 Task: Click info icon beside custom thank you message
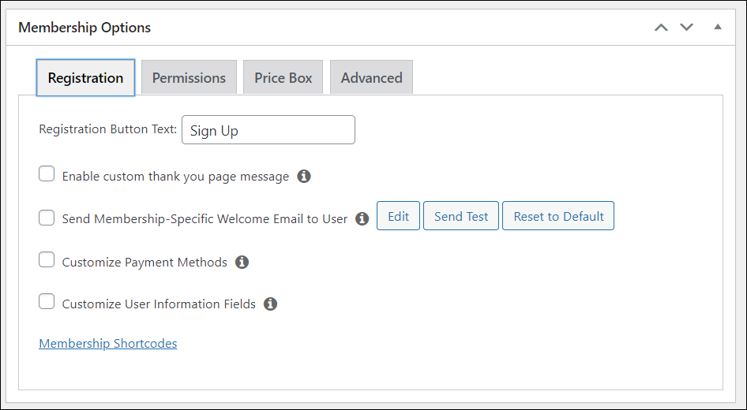(x=304, y=177)
